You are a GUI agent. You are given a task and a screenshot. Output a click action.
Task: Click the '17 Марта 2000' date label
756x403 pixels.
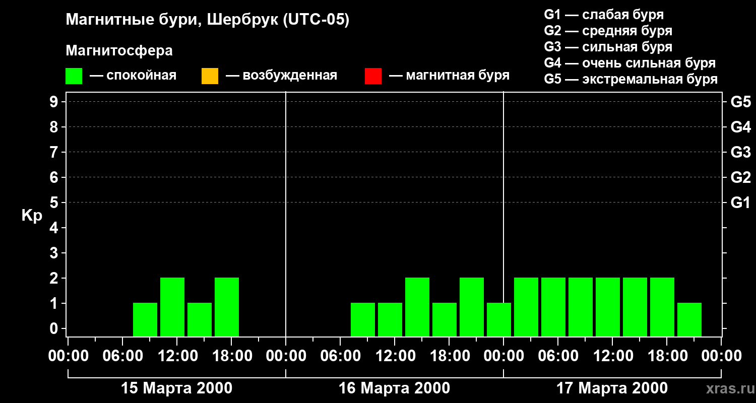[612, 388]
